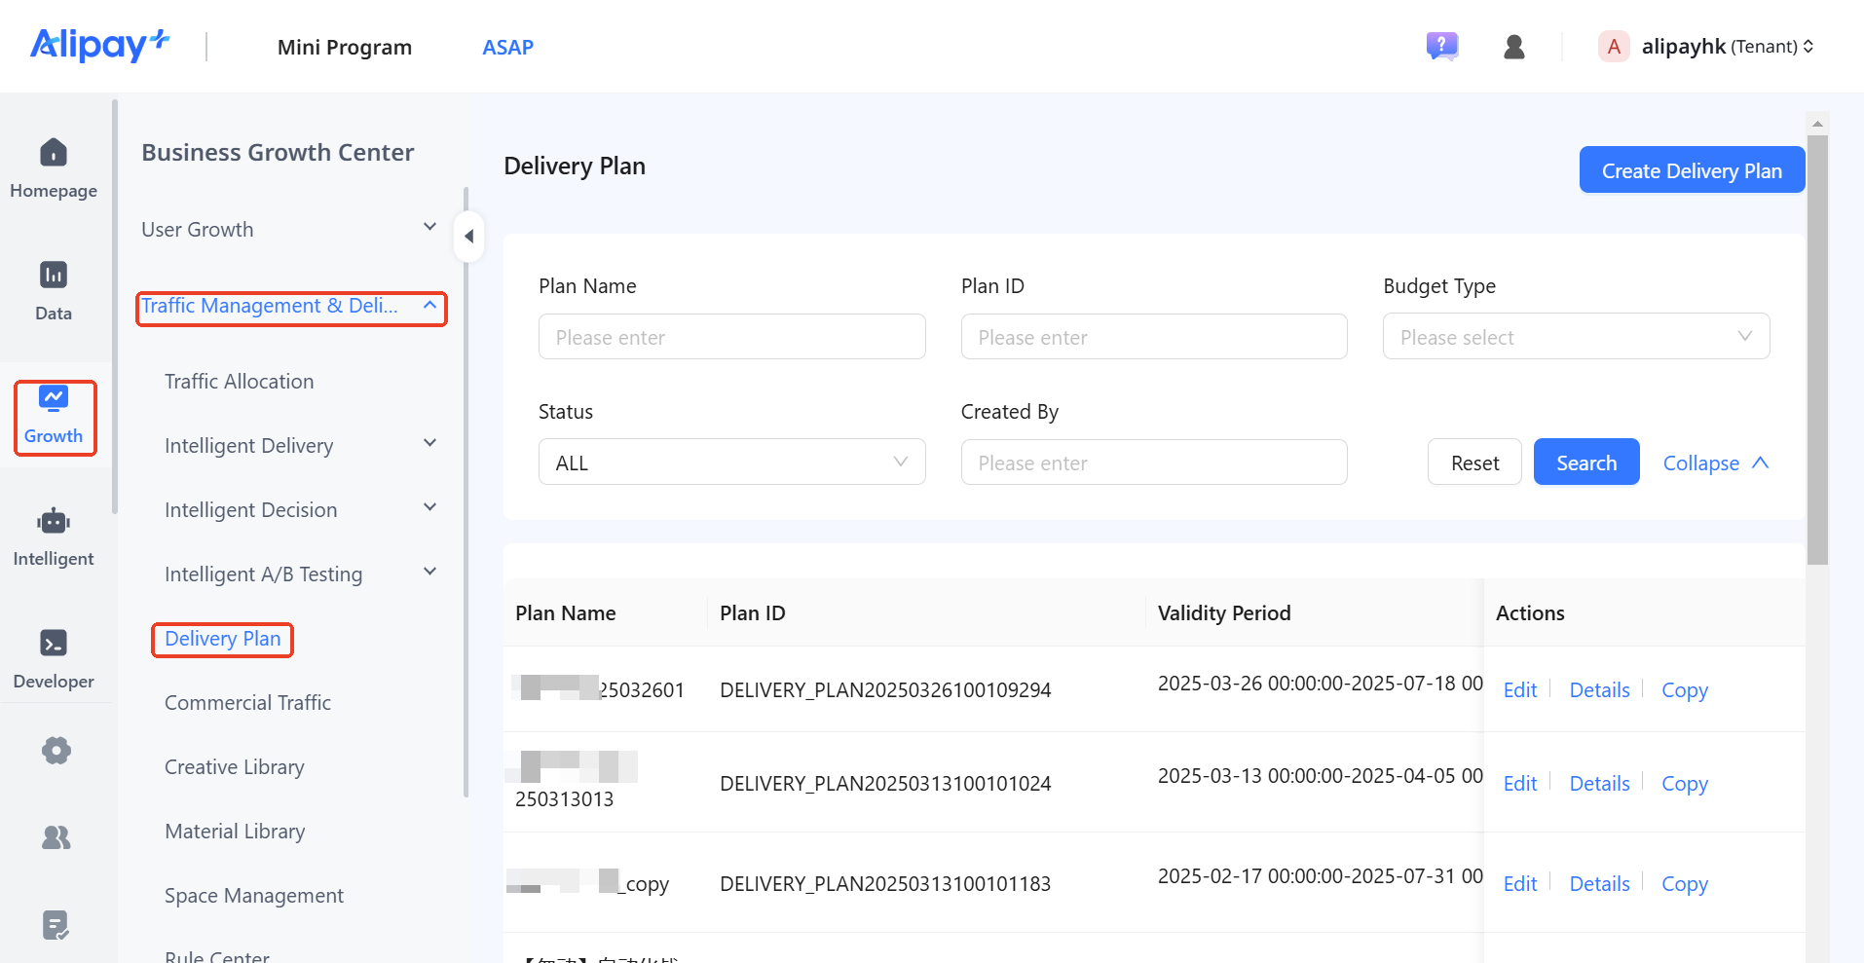Click the Alipay+ logo
The image size is (1864, 963).
pos(99,45)
